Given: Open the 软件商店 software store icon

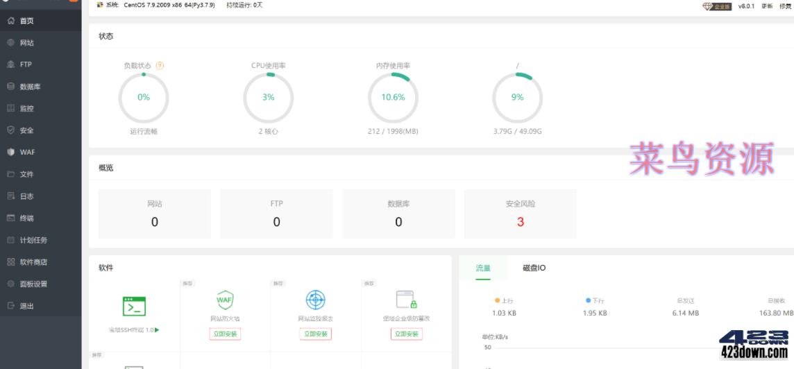Looking at the screenshot, I should point(11,262).
